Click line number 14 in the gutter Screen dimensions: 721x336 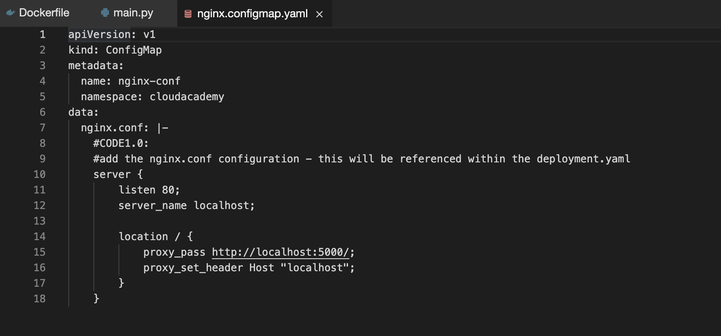click(x=39, y=237)
